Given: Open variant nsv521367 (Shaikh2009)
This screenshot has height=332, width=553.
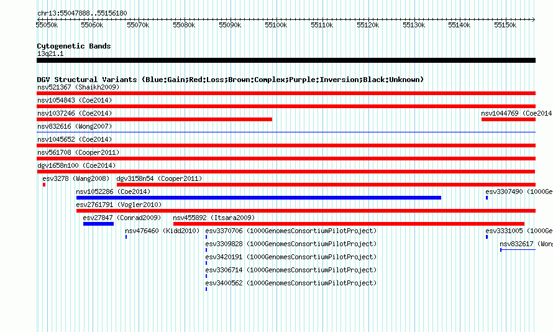Looking at the screenshot, I should 78,87.
